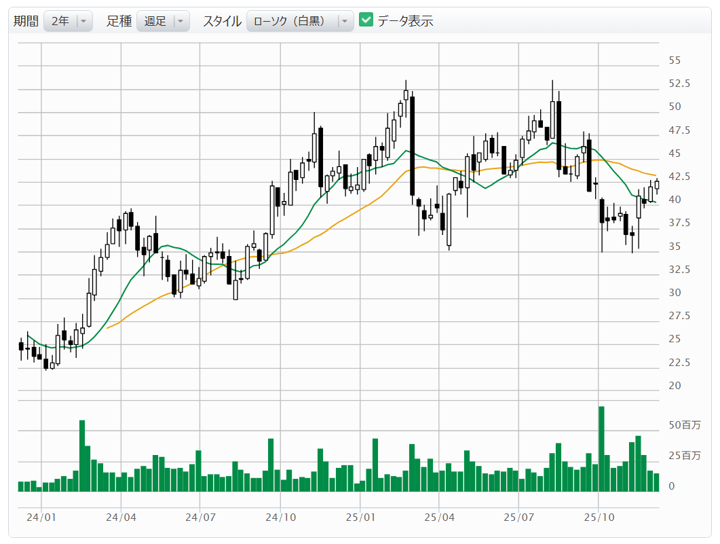
Task: Click the tallest volume bar near 25/10
Action: pos(601,448)
